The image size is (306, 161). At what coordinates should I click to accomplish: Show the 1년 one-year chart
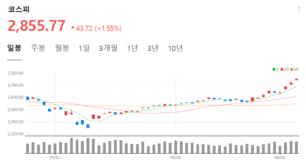[x=132, y=48]
